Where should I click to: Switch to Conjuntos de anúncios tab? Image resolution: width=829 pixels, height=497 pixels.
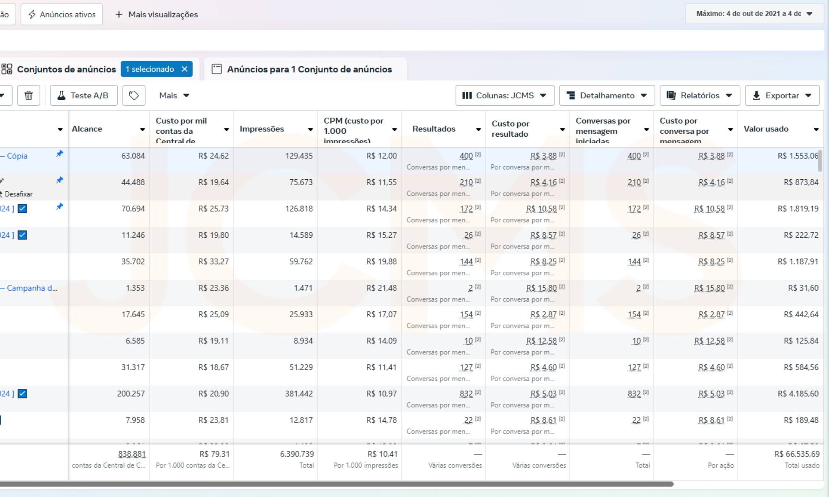(x=66, y=69)
